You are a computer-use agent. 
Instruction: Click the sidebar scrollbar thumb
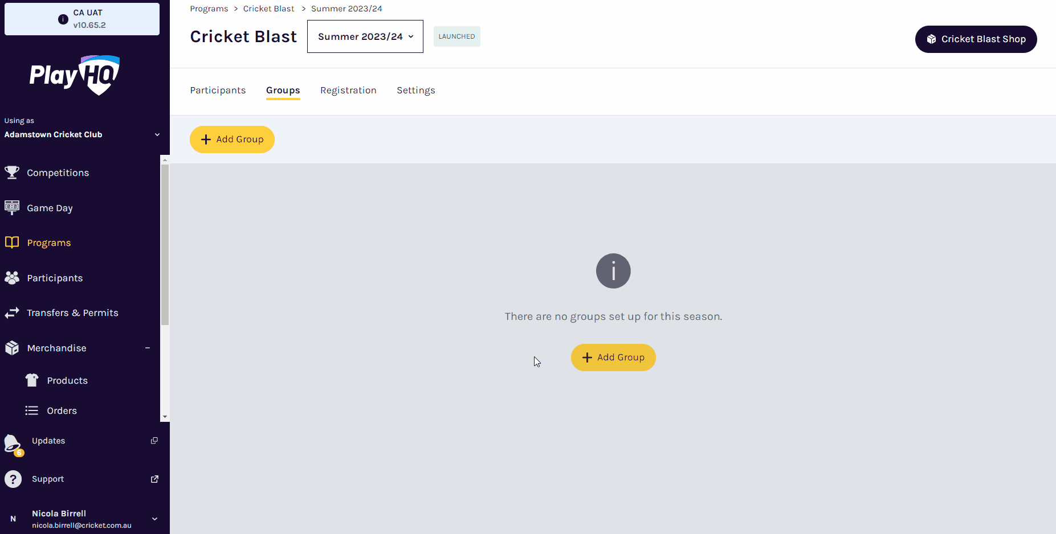pyautogui.click(x=165, y=245)
